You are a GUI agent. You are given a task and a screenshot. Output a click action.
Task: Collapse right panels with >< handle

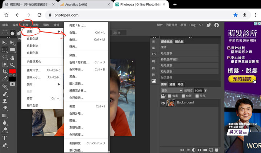pos(190,38)
